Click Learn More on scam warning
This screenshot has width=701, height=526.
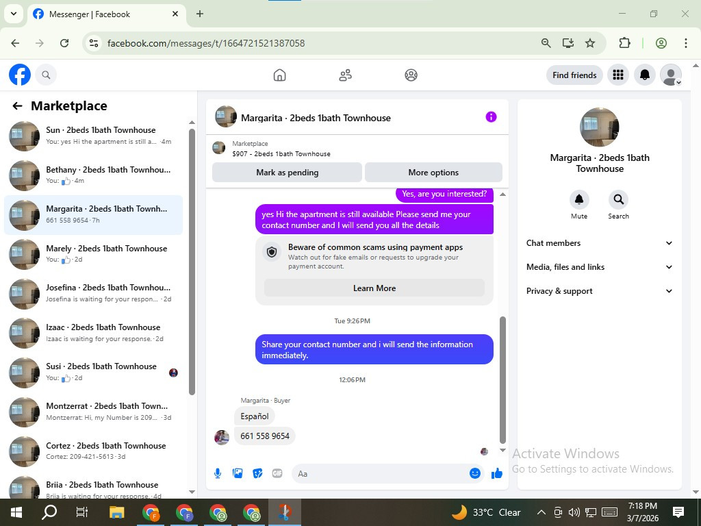coord(374,288)
